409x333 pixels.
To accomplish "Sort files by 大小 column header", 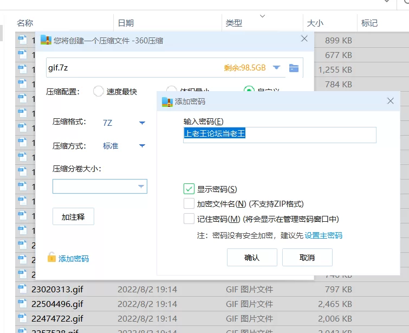I will point(315,23).
